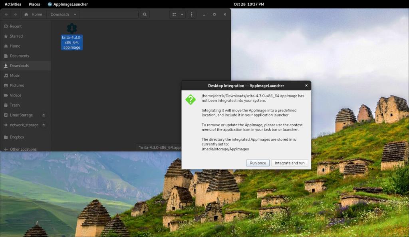The height and width of the screenshot is (237, 409).
Task: Open the file manager search icon
Action: tap(144, 14)
